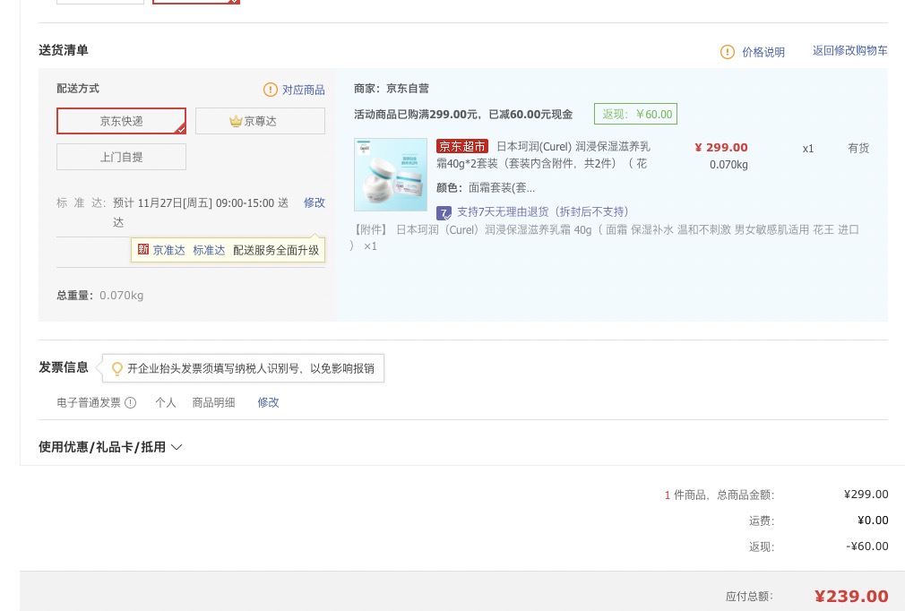Click the 商品明细 invoice content text

pyautogui.click(x=213, y=402)
